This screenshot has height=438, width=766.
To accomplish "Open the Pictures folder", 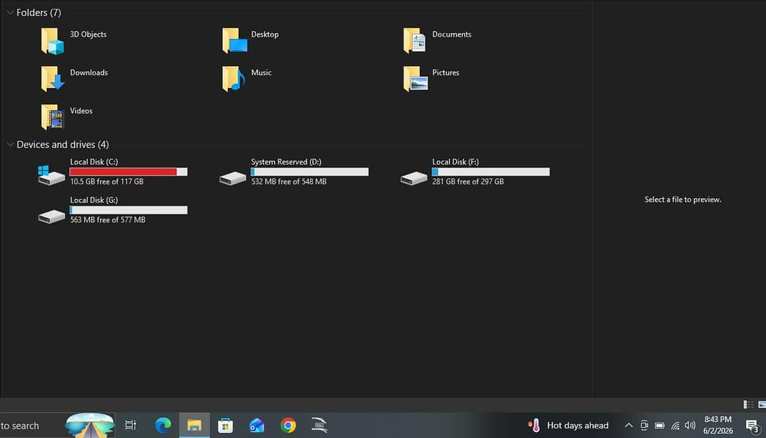I will (431, 79).
